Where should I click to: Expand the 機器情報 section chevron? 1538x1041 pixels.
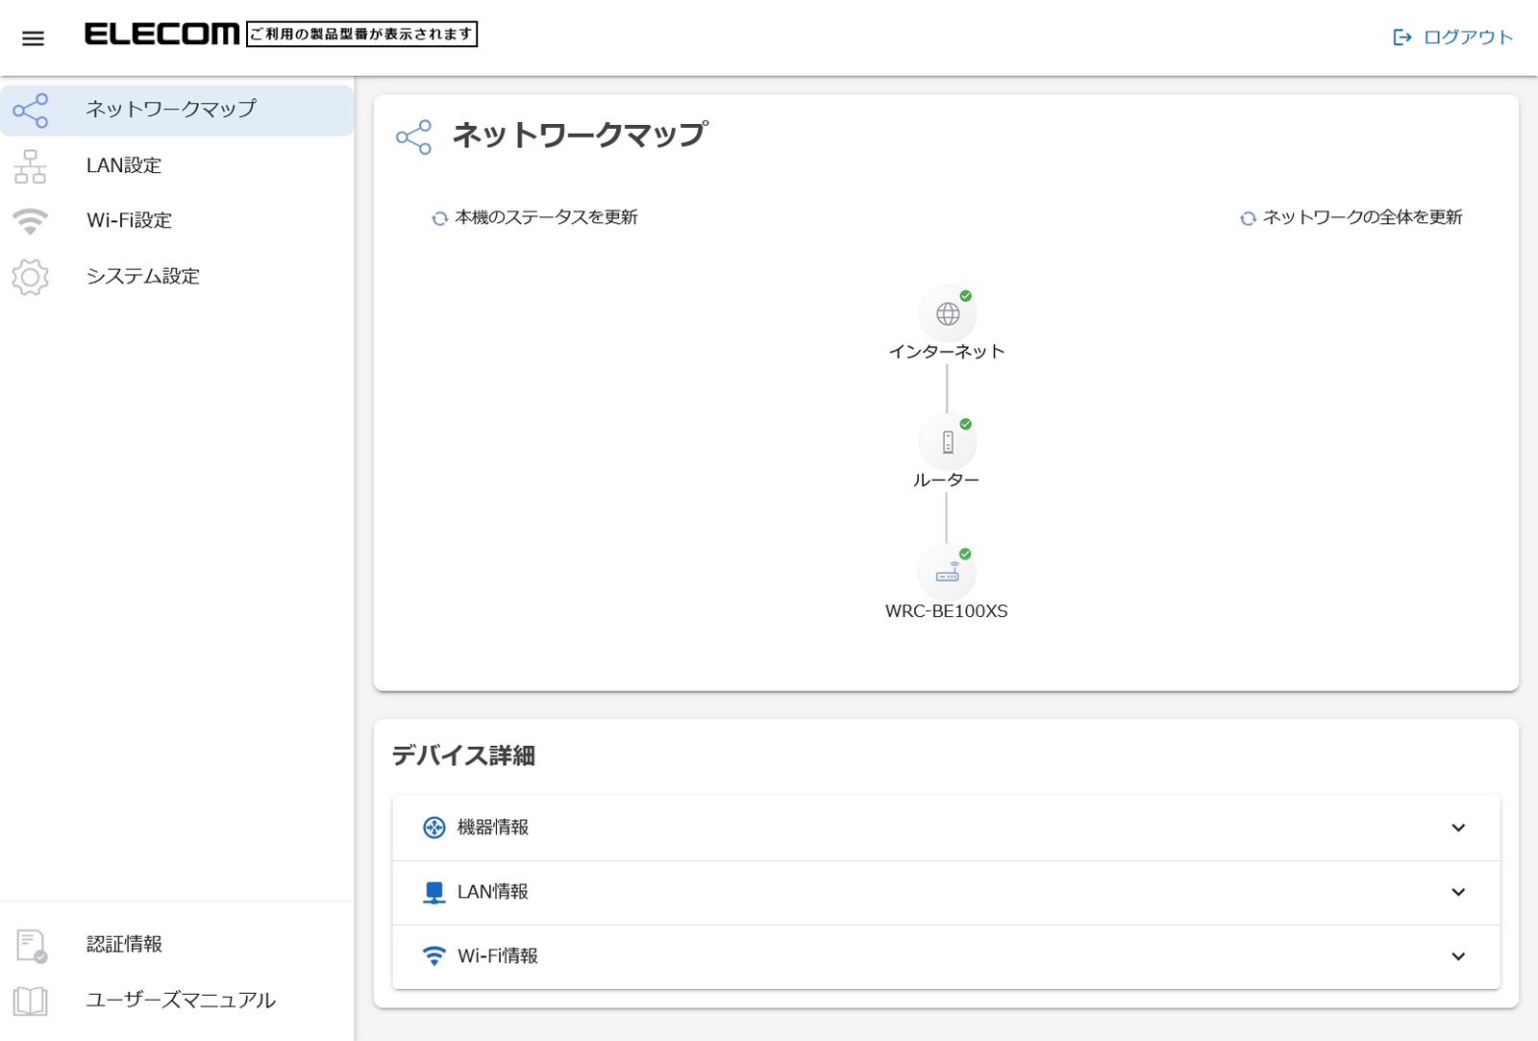pyautogui.click(x=1457, y=828)
